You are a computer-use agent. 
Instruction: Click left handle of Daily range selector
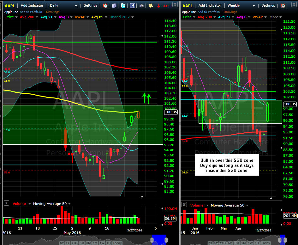click(x=152, y=240)
